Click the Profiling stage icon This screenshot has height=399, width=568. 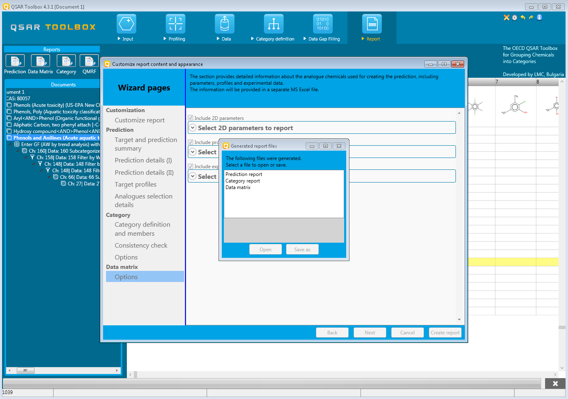[176, 24]
